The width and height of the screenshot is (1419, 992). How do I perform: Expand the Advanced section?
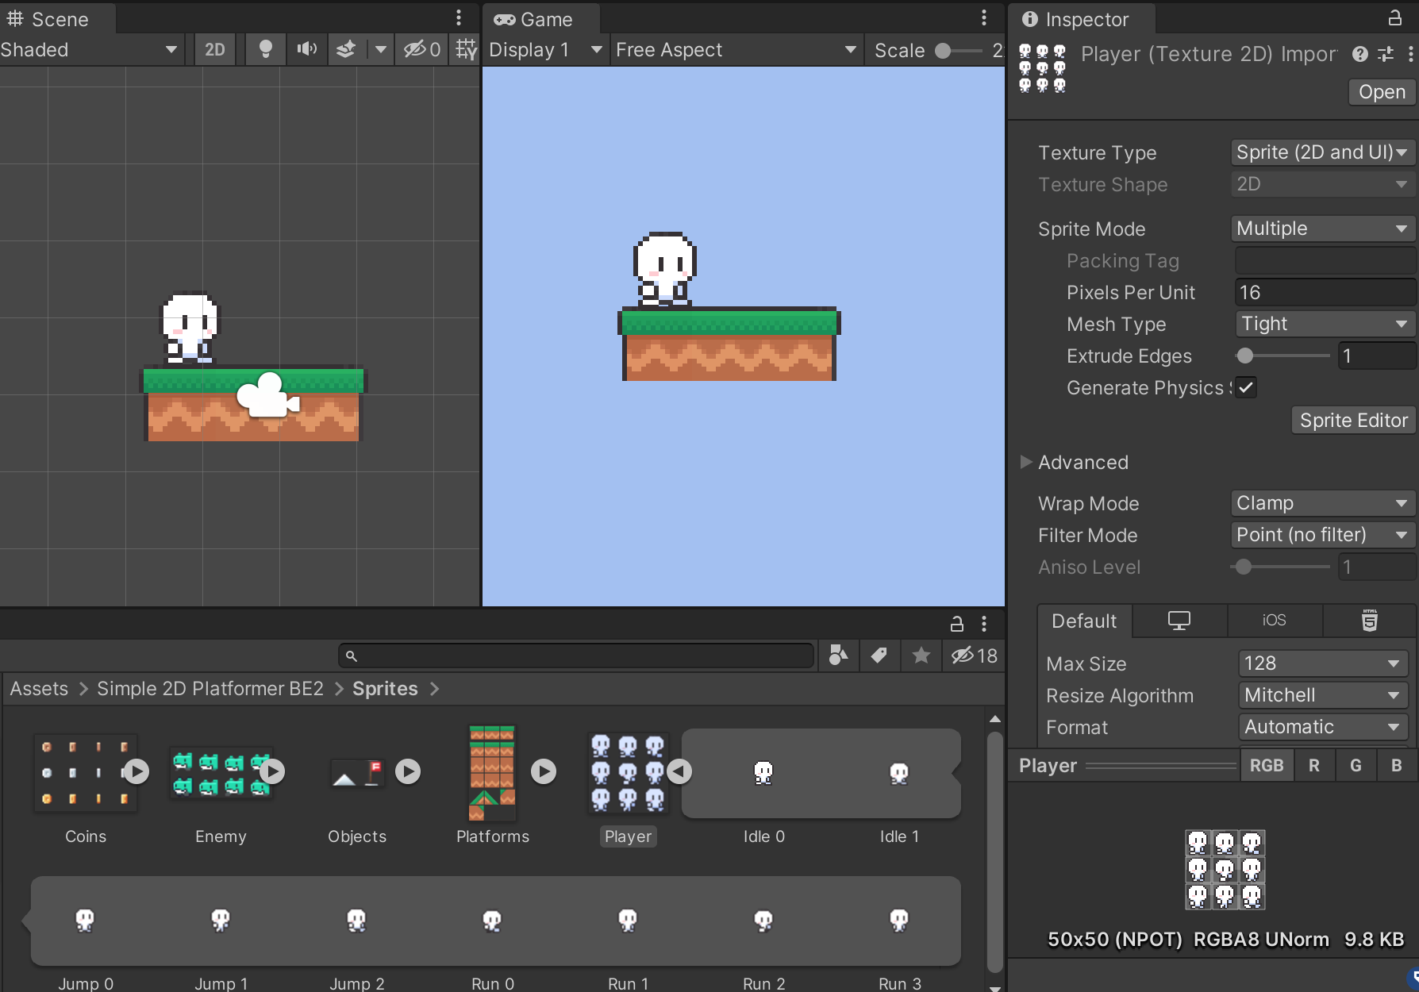(x=1026, y=462)
